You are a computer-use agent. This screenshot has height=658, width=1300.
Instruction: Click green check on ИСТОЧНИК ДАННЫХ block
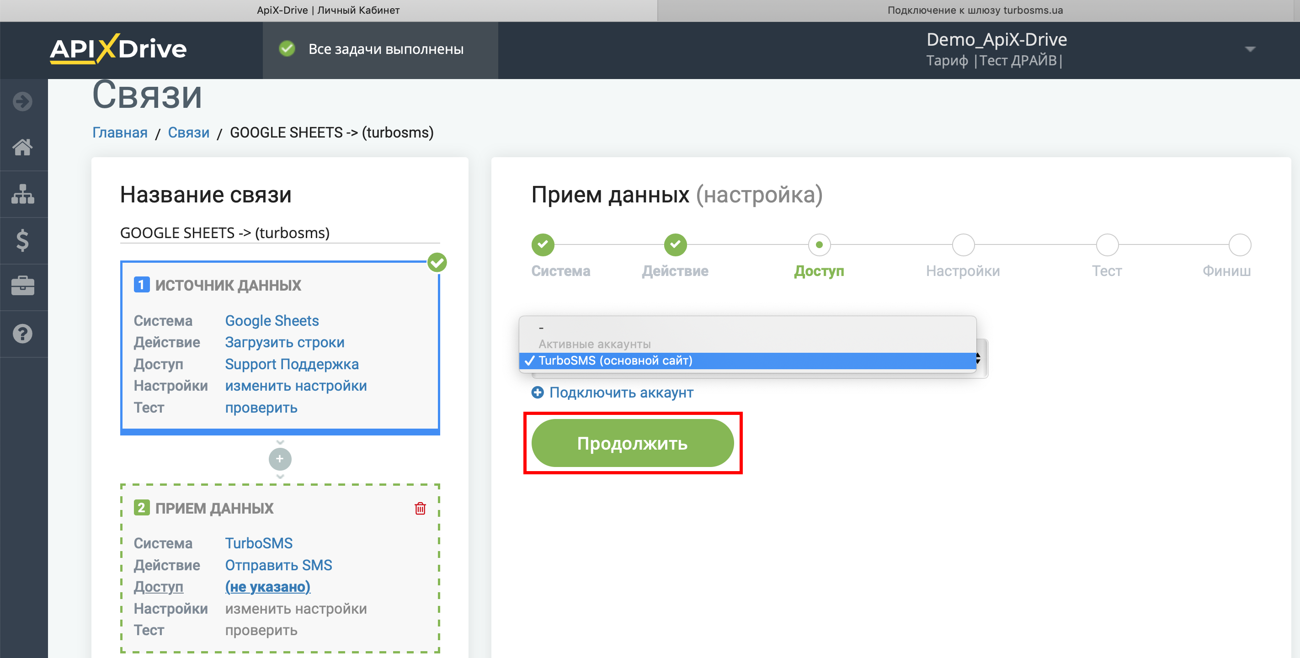coord(437,262)
